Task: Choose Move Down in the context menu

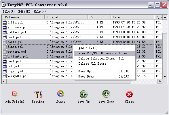Action: click(104, 76)
